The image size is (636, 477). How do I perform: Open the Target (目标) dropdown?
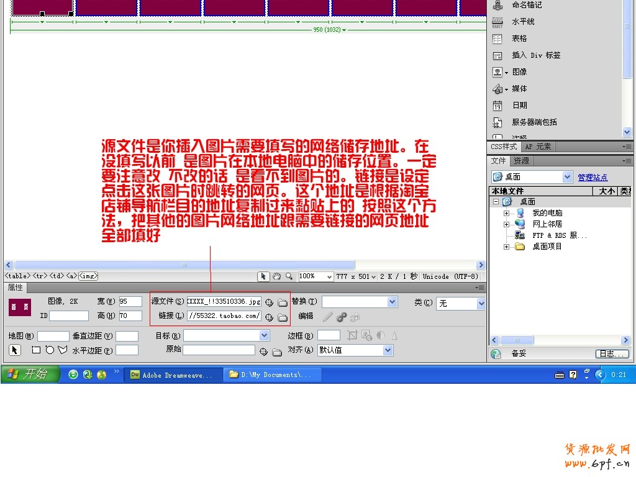click(x=265, y=335)
